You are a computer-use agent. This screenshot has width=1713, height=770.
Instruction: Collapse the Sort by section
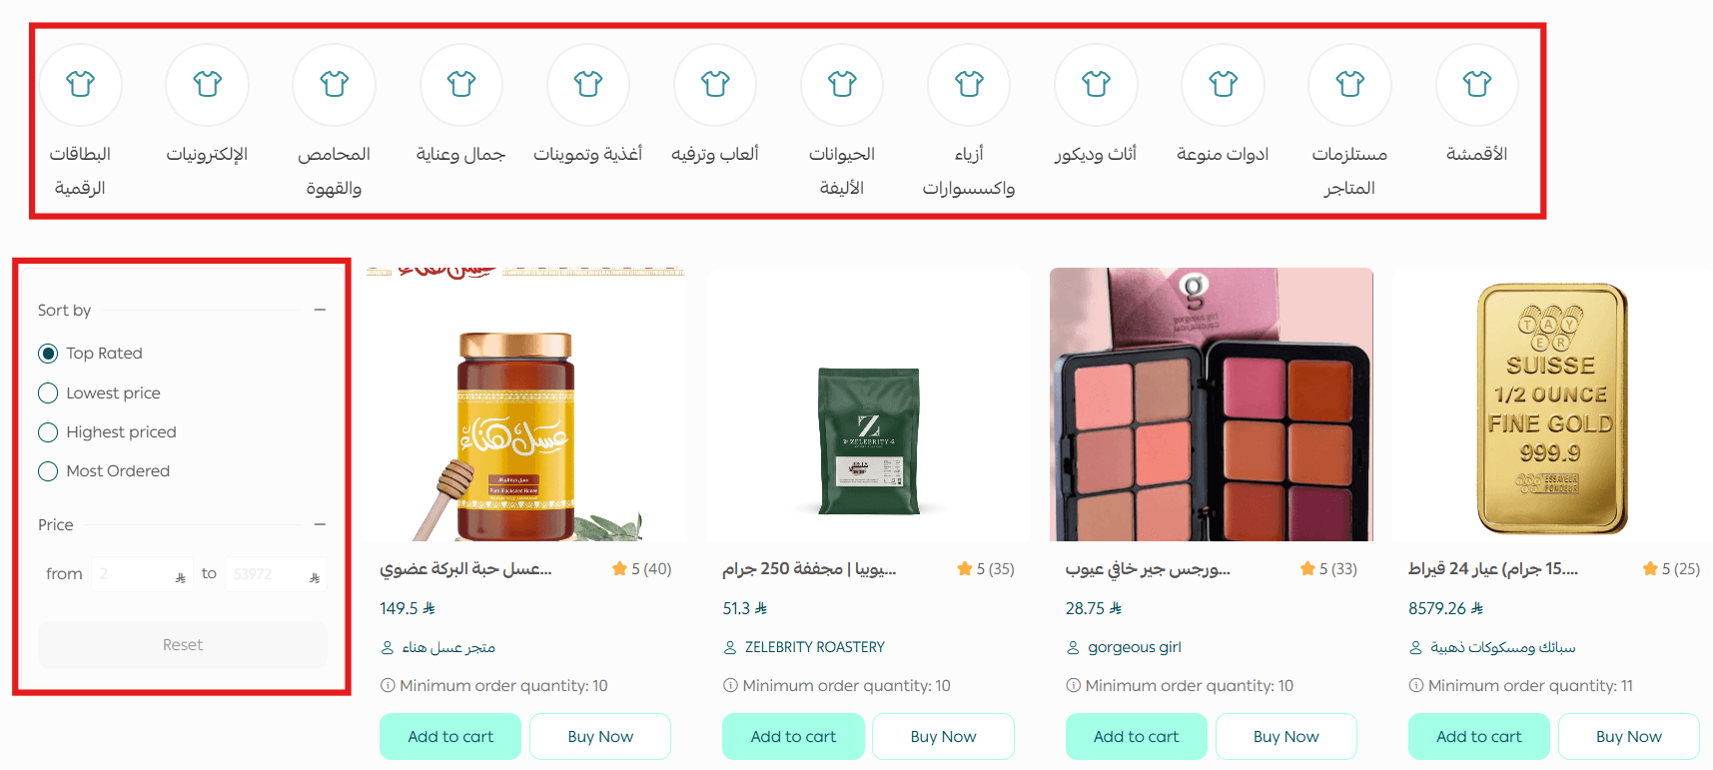click(320, 310)
